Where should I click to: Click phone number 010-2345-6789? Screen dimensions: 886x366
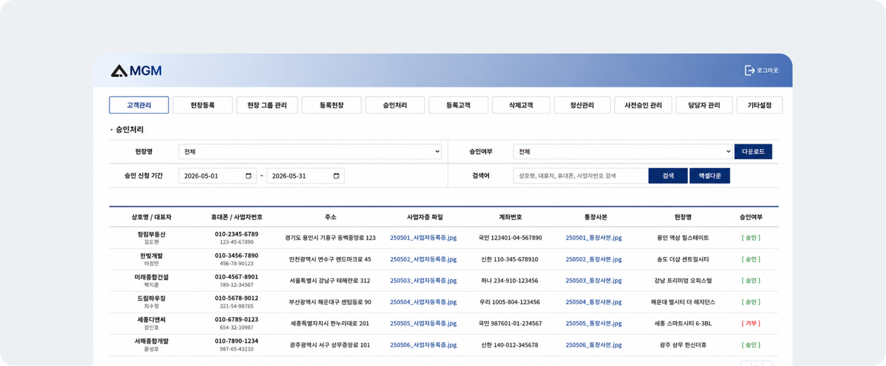[x=237, y=235]
